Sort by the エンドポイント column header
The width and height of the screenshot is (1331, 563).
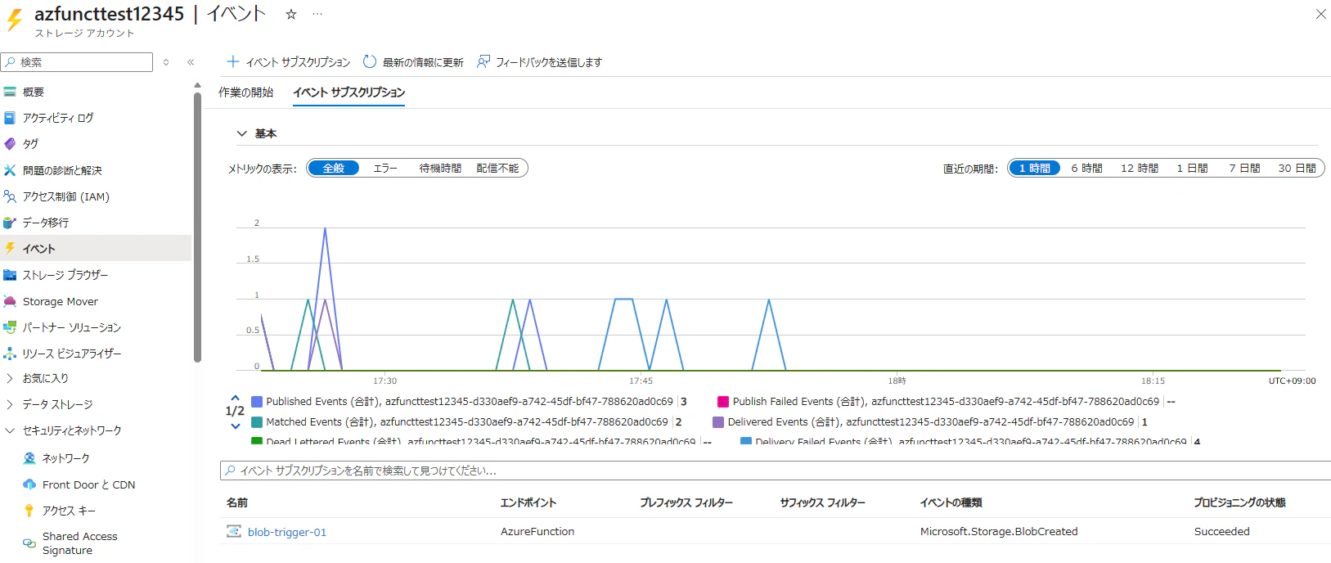(x=528, y=502)
